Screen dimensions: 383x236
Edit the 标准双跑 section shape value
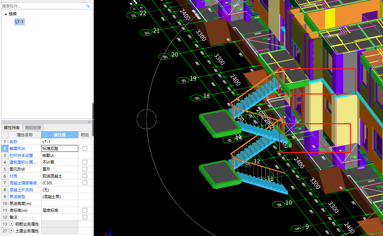pyautogui.click(x=60, y=148)
